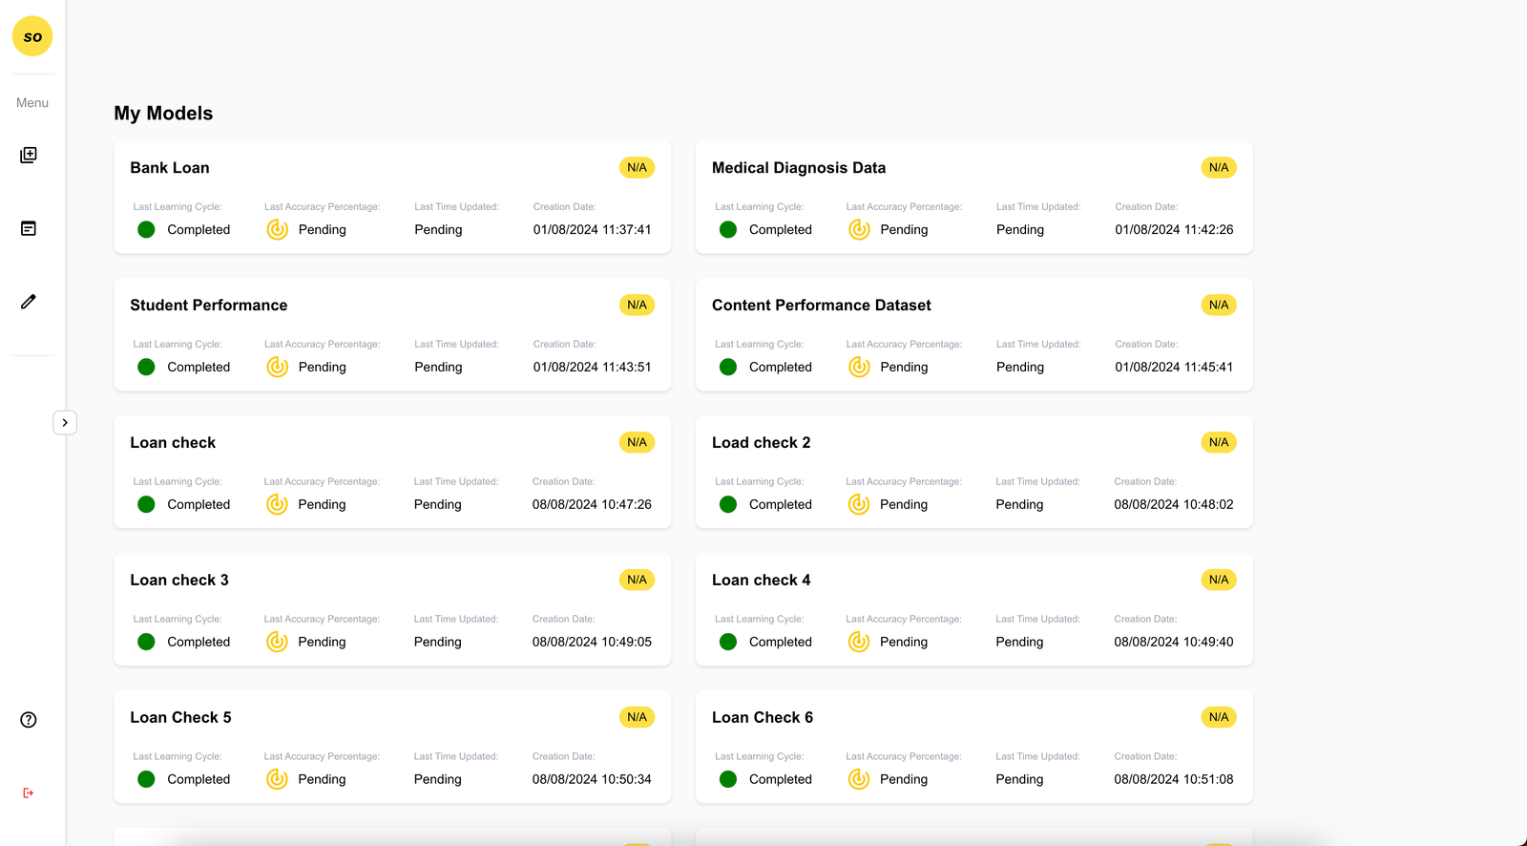
Task: Select the pencil edit sidebar icon
Action: [x=29, y=302]
